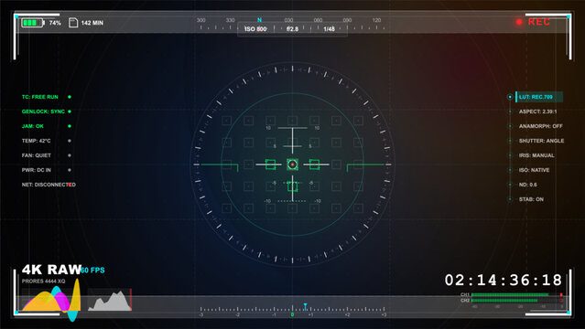Viewport: 585px width, 329px height.
Task: Click the REC label
Action: [538, 22]
